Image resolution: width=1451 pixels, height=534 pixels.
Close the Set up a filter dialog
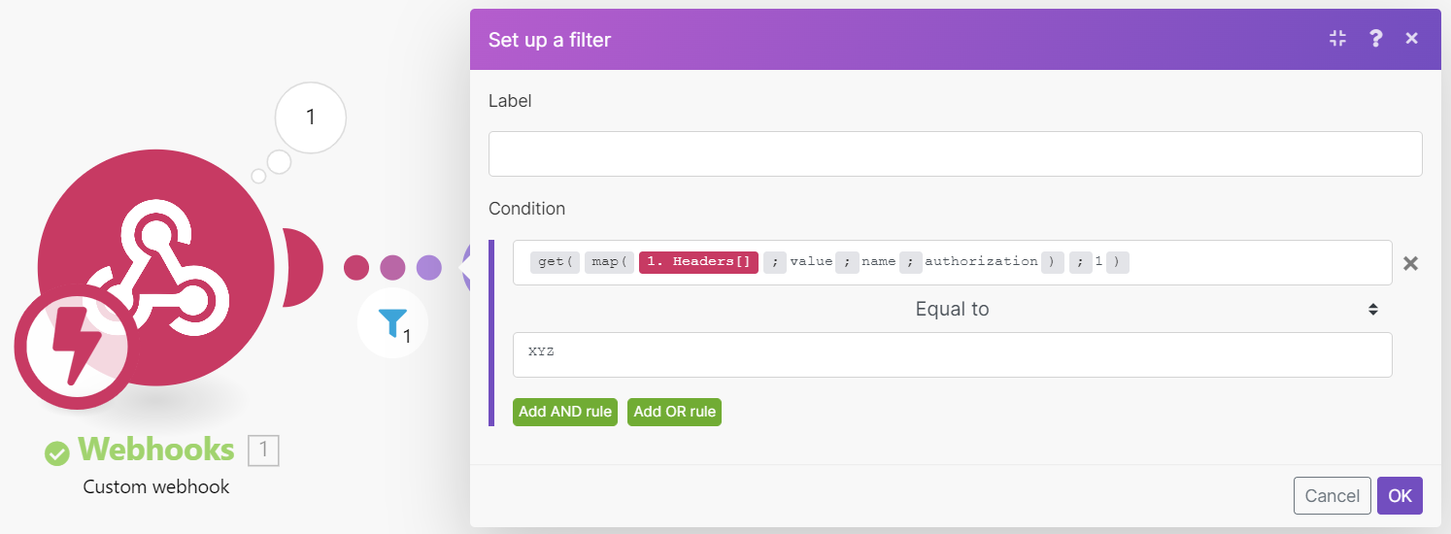[x=1412, y=39]
